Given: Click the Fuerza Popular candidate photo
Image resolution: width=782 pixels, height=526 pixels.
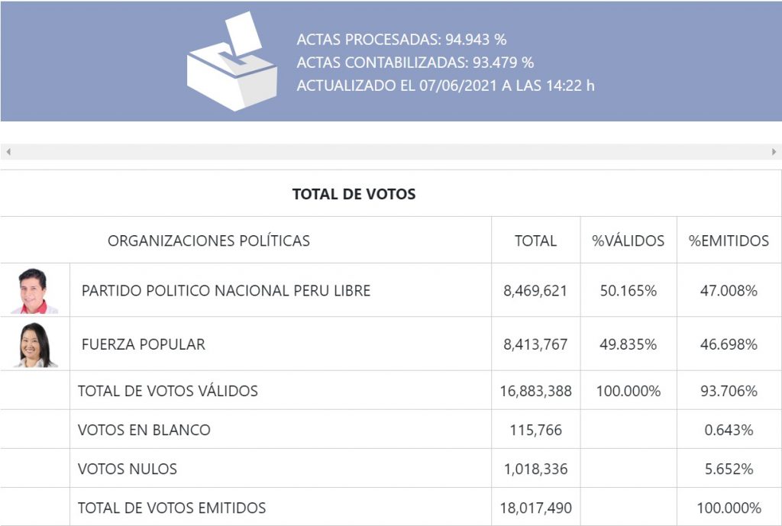Looking at the screenshot, I should point(35,344).
